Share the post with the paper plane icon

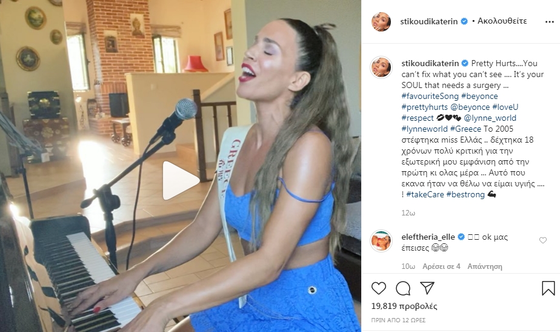427,288
